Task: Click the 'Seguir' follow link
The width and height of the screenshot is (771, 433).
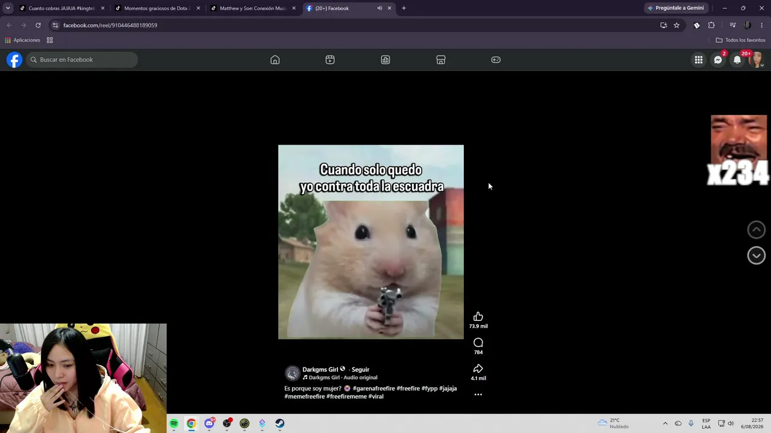Action: point(360,370)
